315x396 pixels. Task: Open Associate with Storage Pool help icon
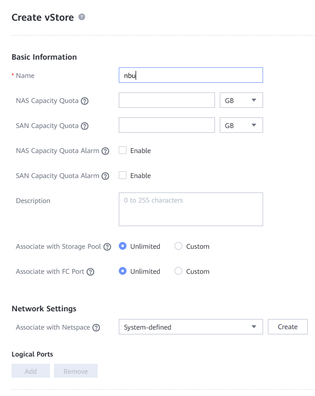[107, 247]
